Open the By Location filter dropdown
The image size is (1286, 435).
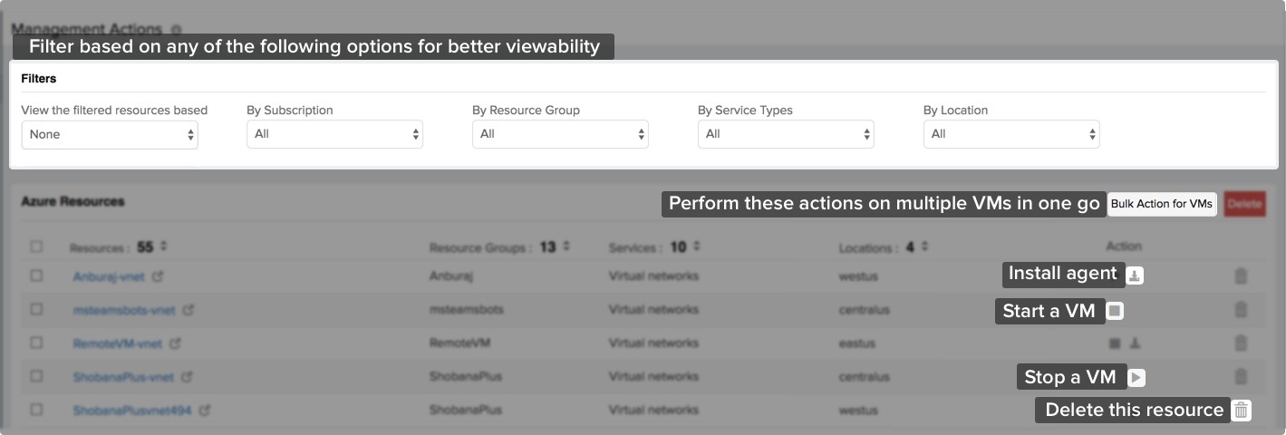pos(1011,134)
